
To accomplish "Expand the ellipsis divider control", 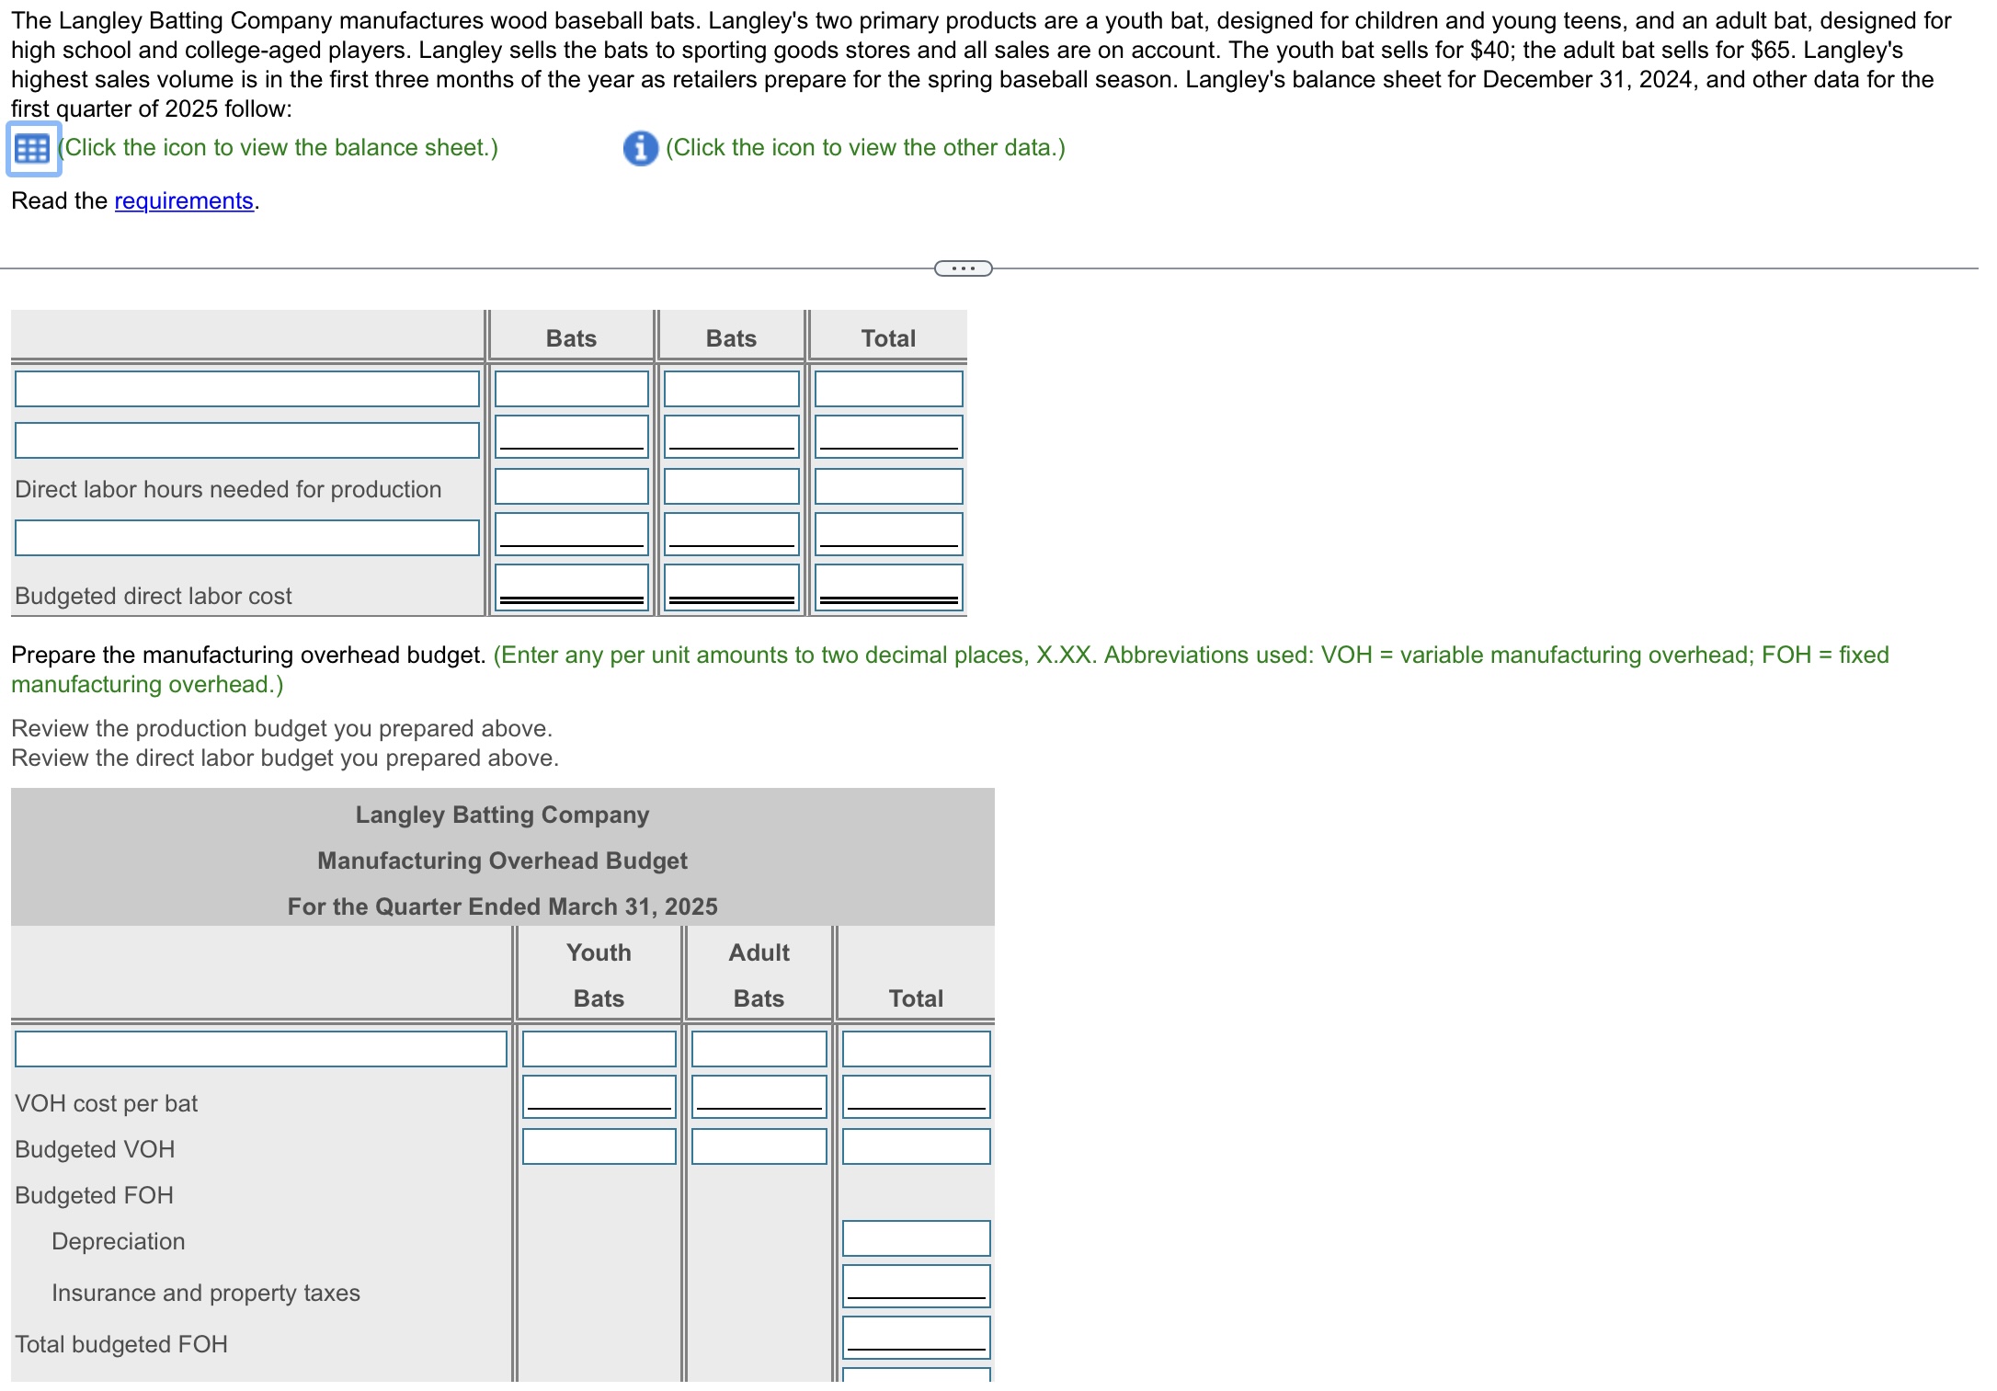I will (963, 267).
